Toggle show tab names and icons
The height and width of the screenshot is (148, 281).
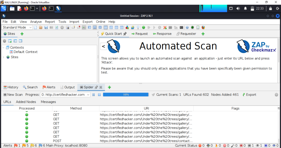coord(84,28)
